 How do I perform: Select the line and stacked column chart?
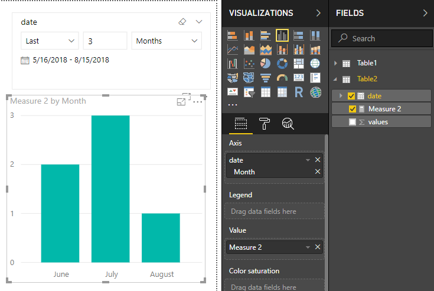coord(282,49)
